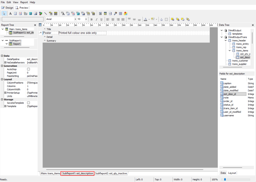Open the Arial font name dropdown
Image resolution: width=256 pixels, height=182 pixels.
75,19
